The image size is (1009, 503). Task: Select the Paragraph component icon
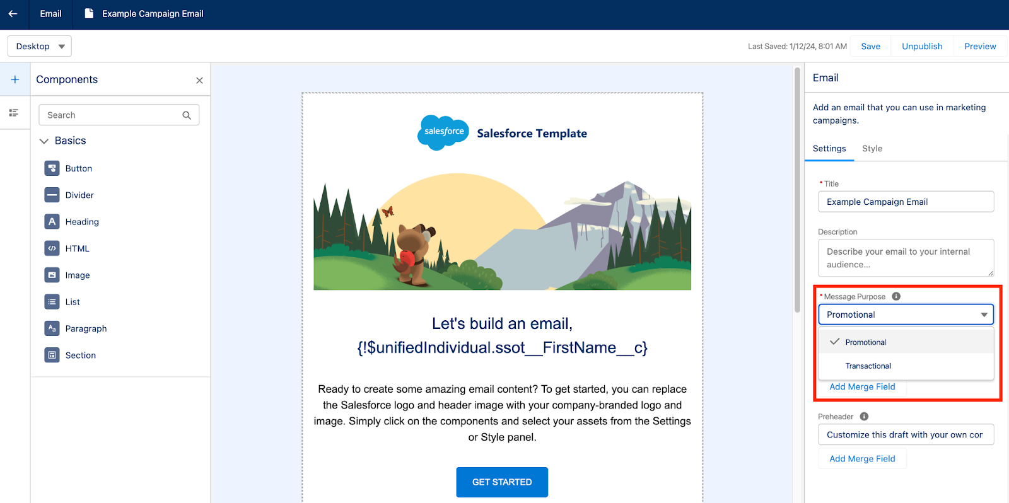coord(52,328)
